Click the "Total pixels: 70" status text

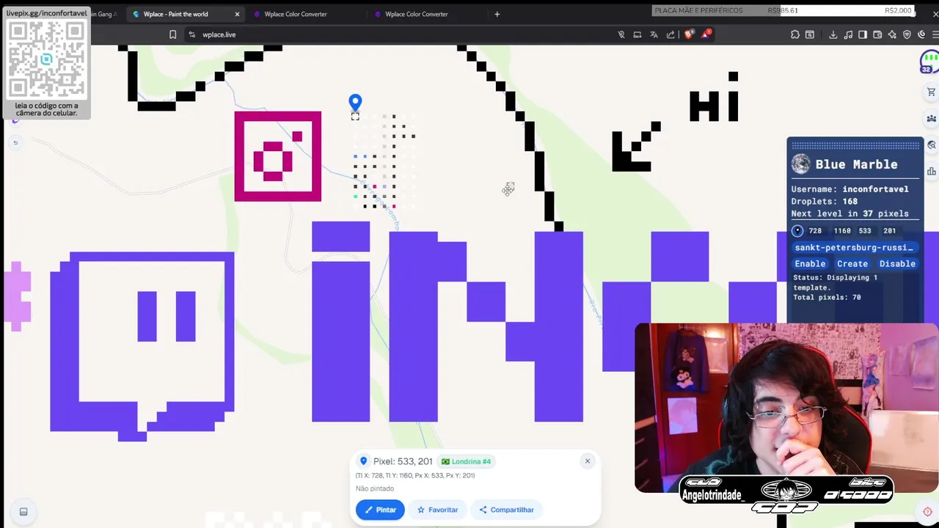pos(827,297)
